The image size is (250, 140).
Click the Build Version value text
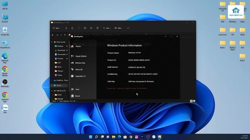pos(137,67)
